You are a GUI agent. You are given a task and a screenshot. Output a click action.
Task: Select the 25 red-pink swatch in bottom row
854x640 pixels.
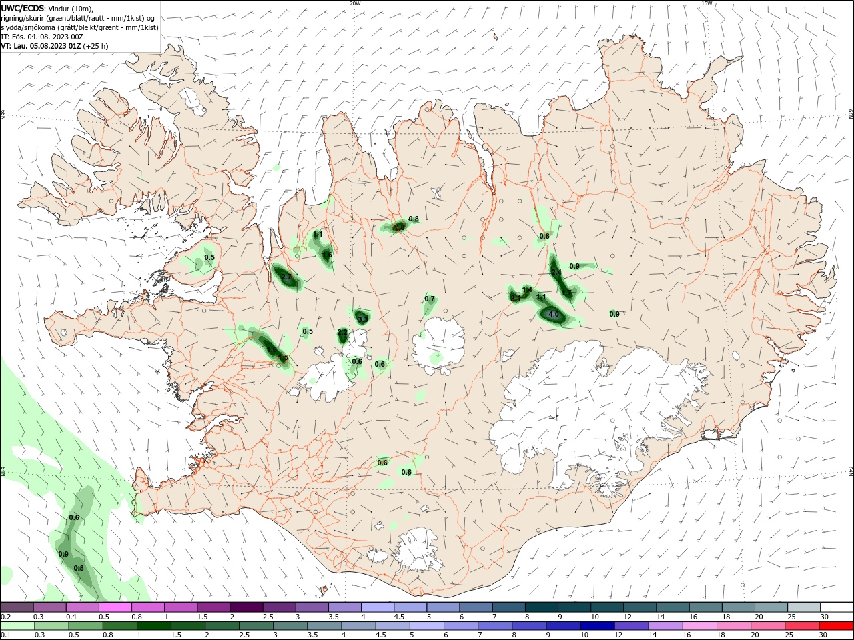tap(801, 626)
